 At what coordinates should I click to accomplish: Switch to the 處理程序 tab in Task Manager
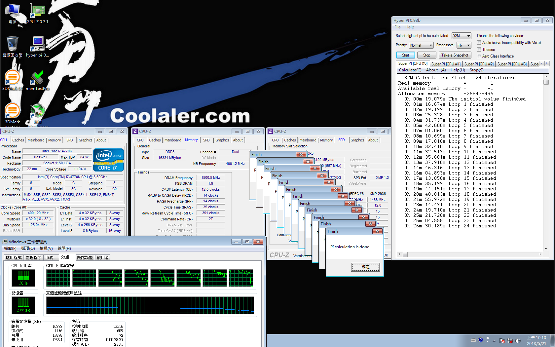pyautogui.click(x=34, y=258)
